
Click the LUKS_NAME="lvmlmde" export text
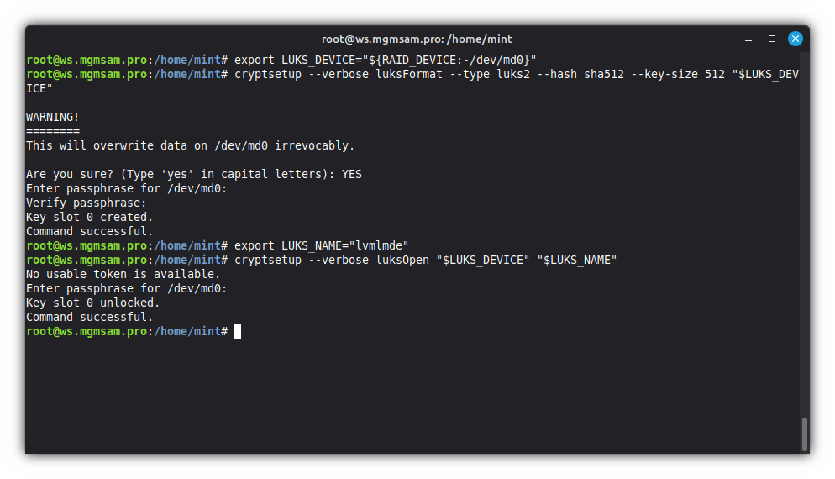pyautogui.click(x=345, y=245)
